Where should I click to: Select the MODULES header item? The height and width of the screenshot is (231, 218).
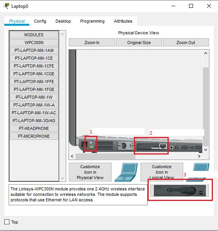pyautogui.click(x=34, y=35)
